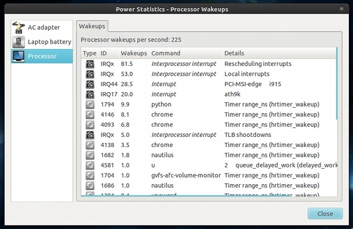Click interrupt icon of IRQ44 row

click(x=90, y=84)
